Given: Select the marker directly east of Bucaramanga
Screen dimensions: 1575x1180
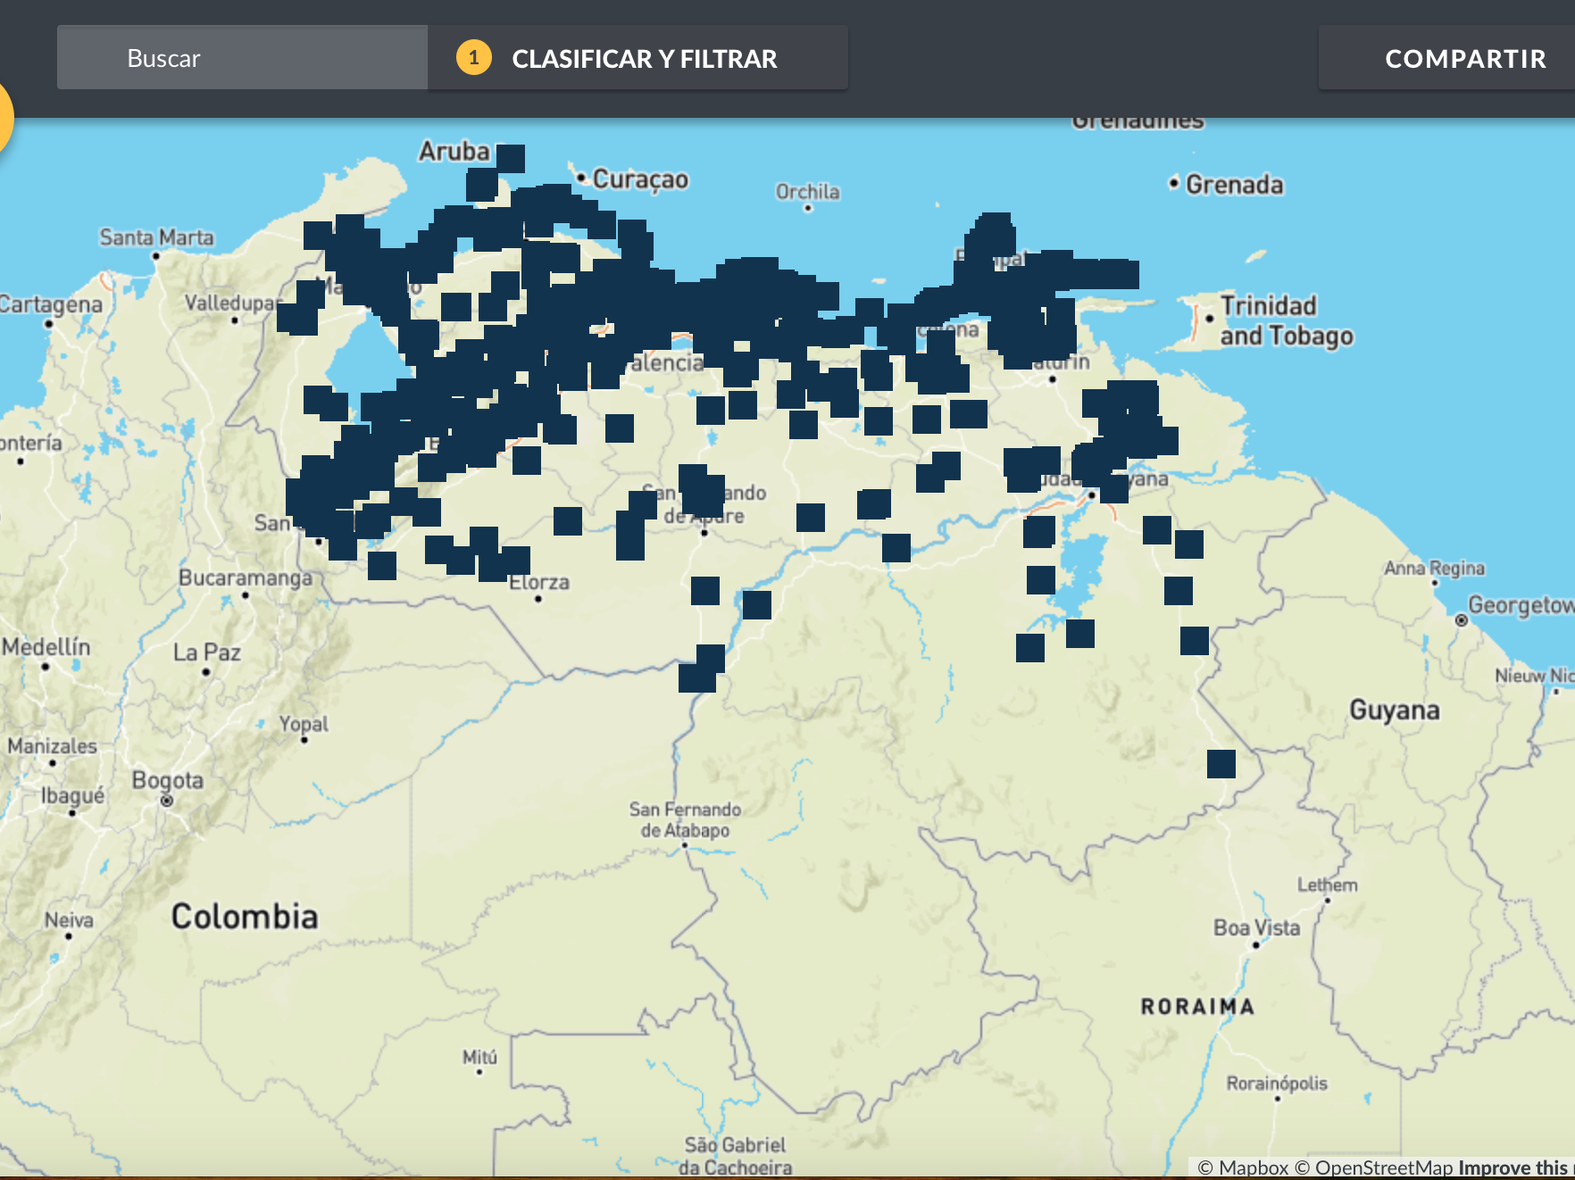Looking at the screenshot, I should (x=382, y=565).
